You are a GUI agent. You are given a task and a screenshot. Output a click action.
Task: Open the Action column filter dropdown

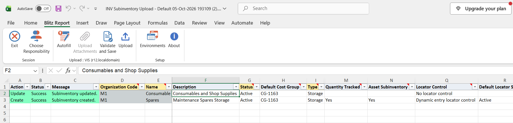point(27,87)
